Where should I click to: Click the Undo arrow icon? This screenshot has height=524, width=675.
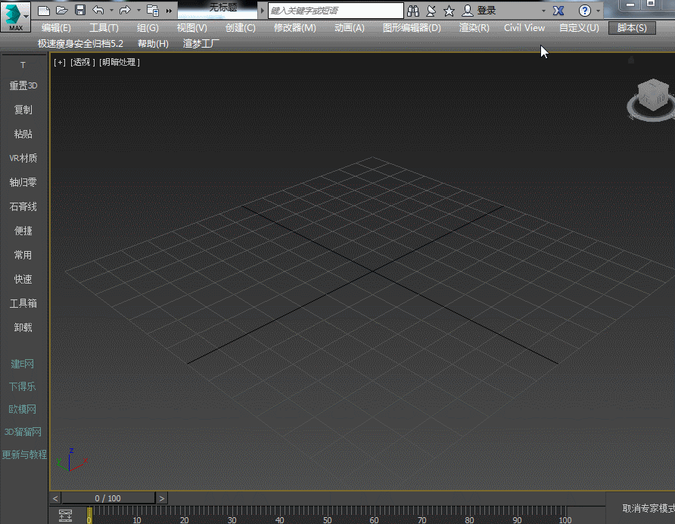(98, 11)
